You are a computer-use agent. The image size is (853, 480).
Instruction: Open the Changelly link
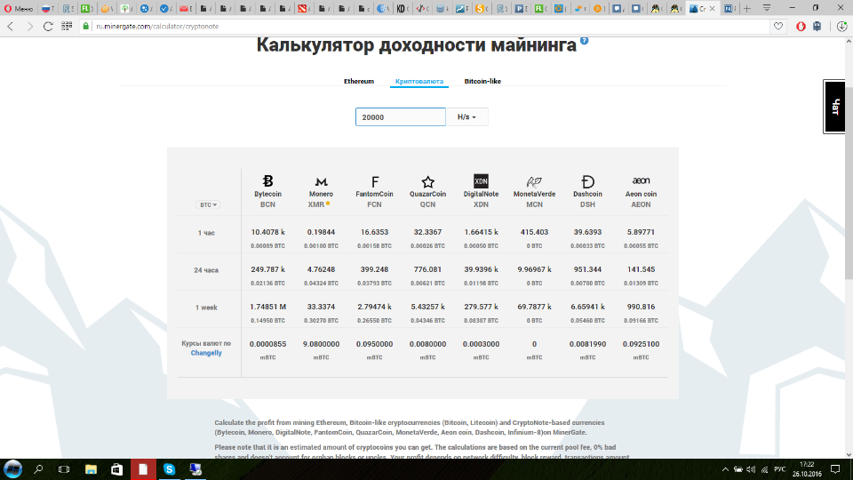pos(206,353)
